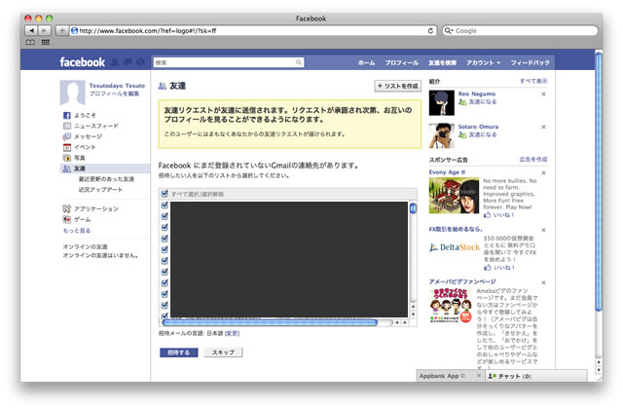Screen dimensions: 623x410
Task: Toggle the すべて選択/選択解除 checkbox
Action: tap(165, 194)
